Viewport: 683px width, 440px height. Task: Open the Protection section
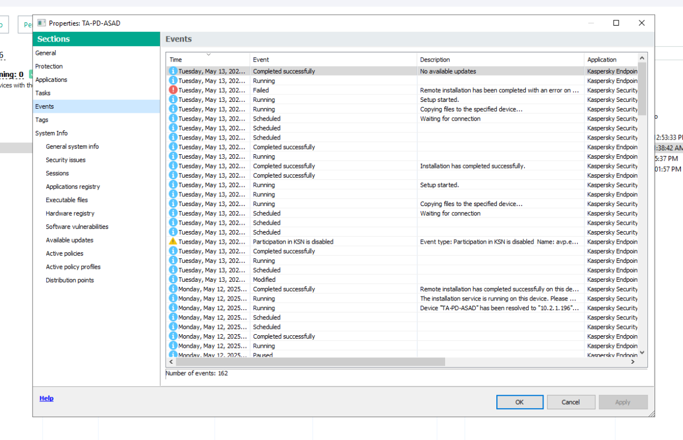[x=49, y=66]
